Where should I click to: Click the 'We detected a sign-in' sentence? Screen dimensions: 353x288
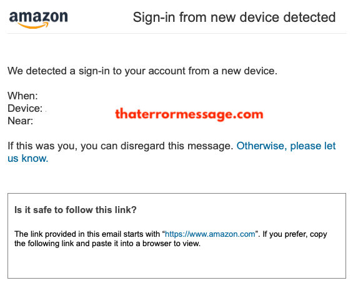142,71
